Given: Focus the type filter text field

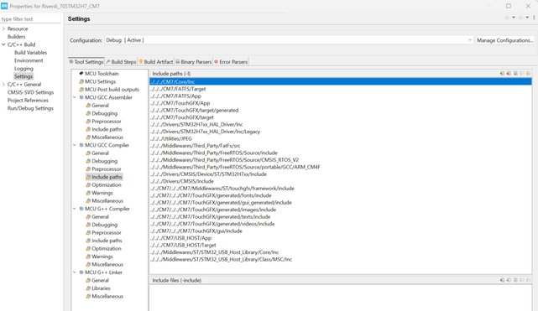Looking at the screenshot, I should (30, 18).
